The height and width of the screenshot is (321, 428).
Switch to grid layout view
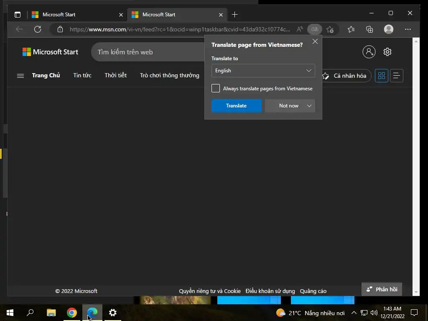(381, 76)
